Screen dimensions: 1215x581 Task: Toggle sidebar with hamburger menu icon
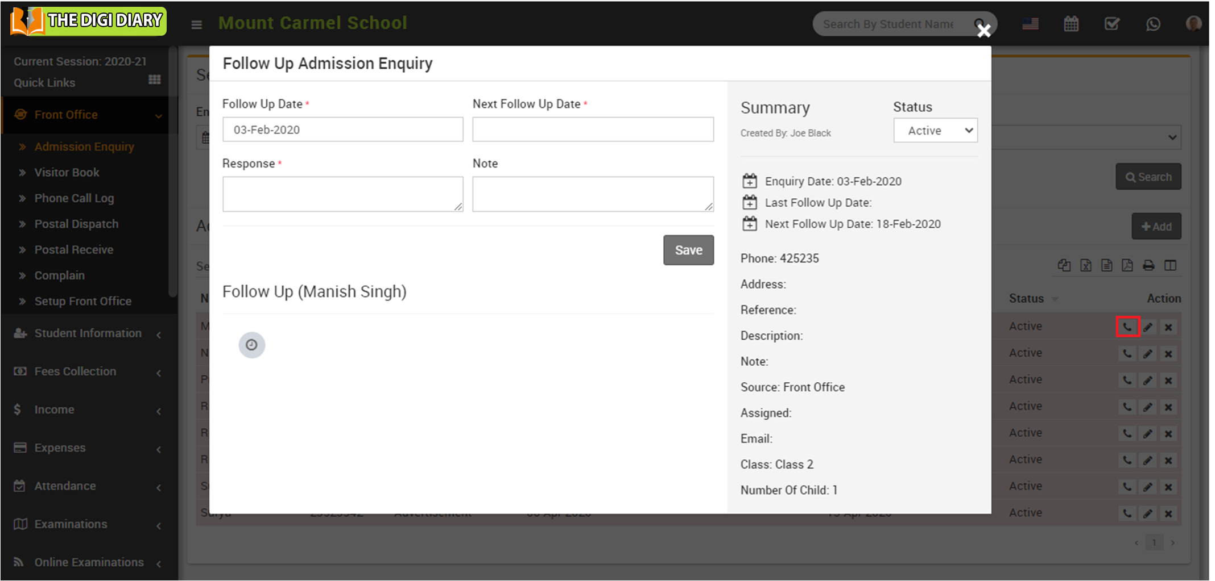pos(197,24)
